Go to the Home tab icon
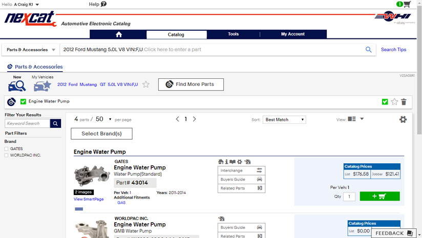 (x=119, y=34)
